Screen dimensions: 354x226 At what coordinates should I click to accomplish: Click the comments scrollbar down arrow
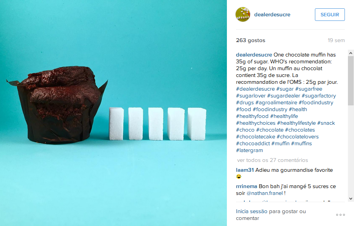351,199
